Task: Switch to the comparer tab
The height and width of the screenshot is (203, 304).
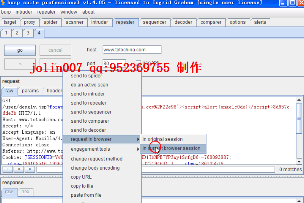Action: click(x=211, y=22)
